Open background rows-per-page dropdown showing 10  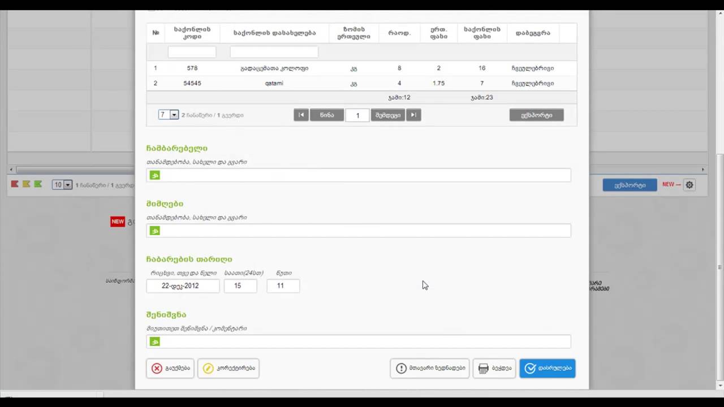point(62,185)
